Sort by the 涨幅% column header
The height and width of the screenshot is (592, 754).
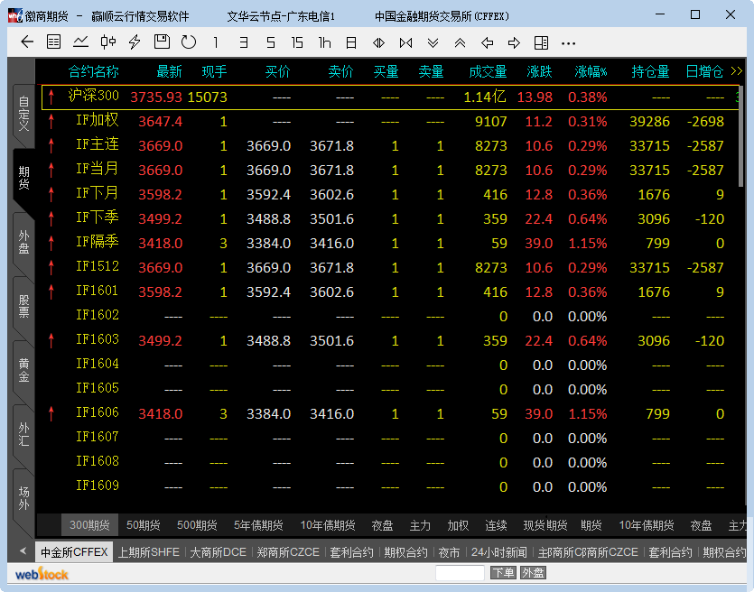(591, 72)
